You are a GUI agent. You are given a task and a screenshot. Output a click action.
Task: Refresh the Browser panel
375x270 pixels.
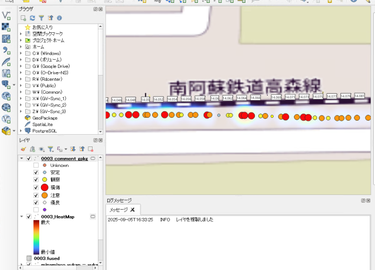(x=33, y=18)
